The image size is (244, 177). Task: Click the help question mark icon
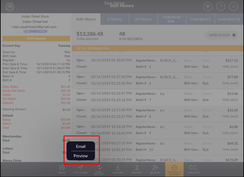pos(220,7)
